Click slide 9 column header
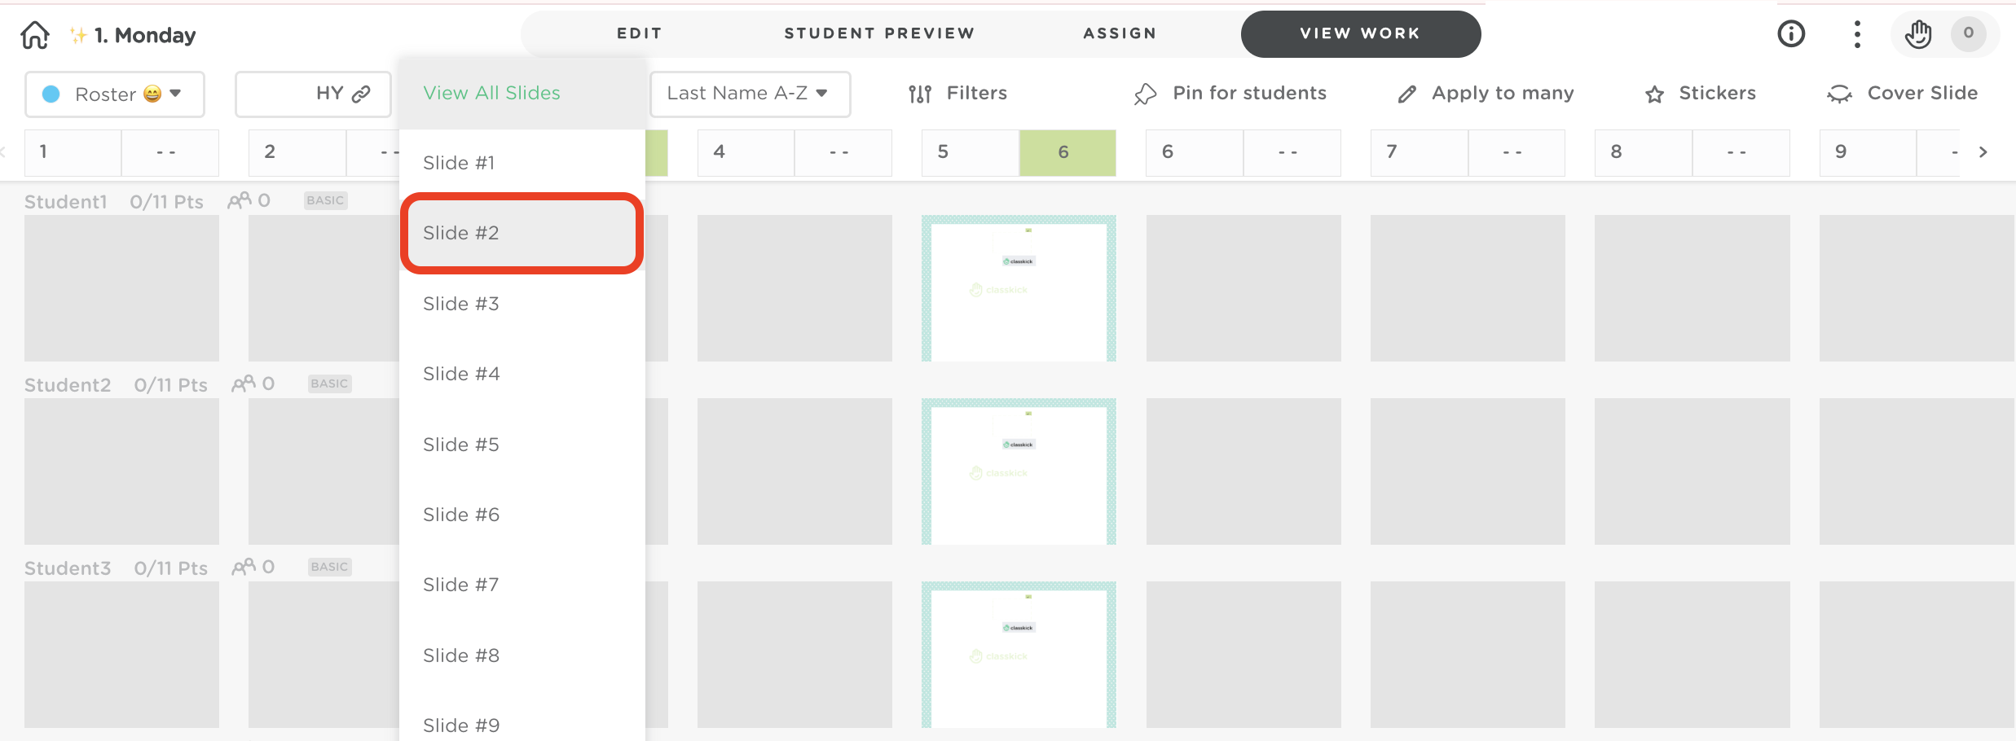The height and width of the screenshot is (741, 2016). (x=1869, y=152)
